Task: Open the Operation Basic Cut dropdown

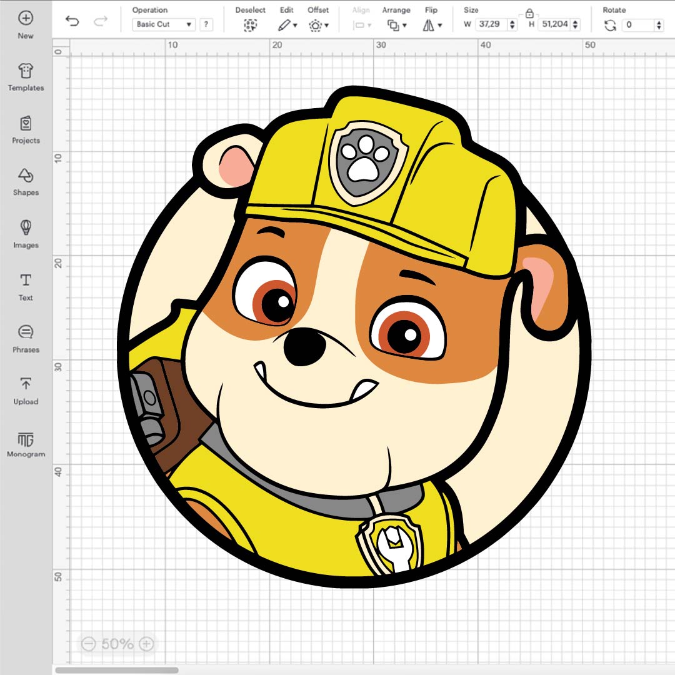Action: pyautogui.click(x=164, y=24)
